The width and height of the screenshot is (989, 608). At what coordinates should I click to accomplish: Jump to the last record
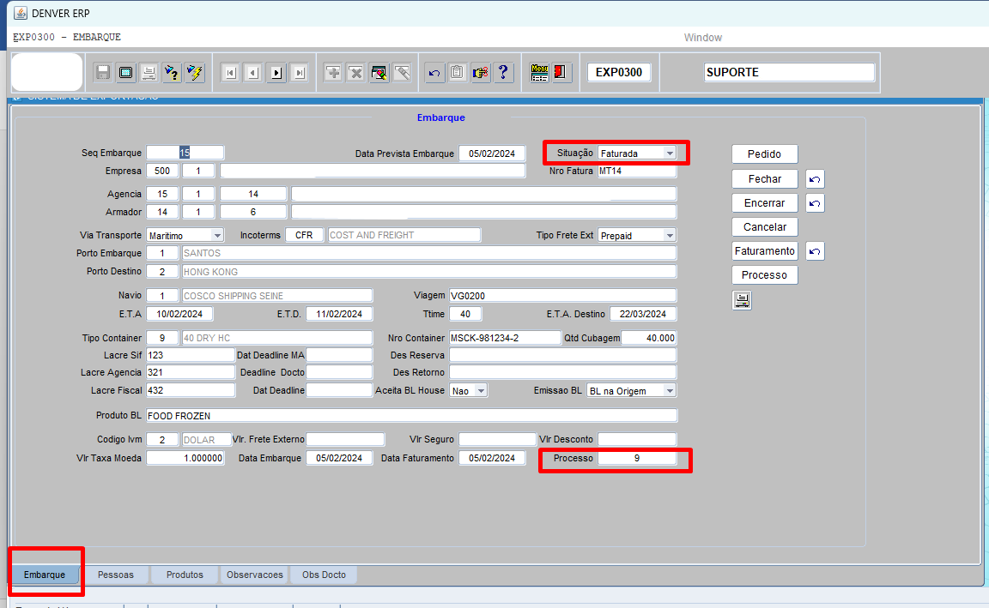click(299, 73)
